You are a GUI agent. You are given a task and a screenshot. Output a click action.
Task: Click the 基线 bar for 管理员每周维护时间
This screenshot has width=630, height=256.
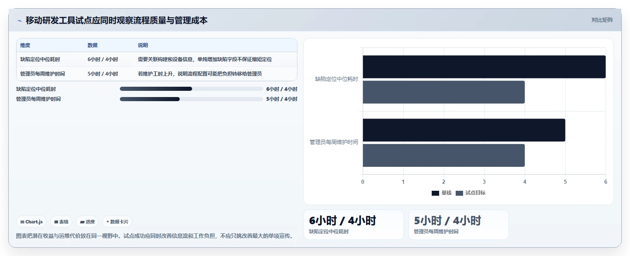(x=464, y=130)
